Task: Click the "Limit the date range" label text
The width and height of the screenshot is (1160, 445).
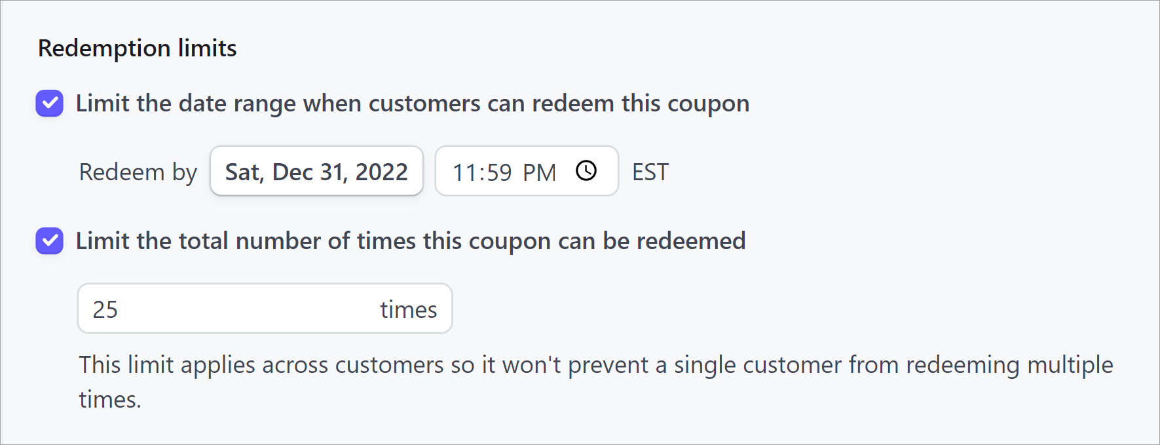Action: (x=413, y=104)
